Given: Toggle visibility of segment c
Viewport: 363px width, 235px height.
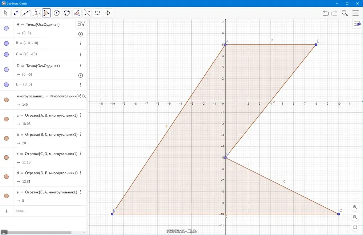Looking at the screenshot, I should tap(7, 158).
